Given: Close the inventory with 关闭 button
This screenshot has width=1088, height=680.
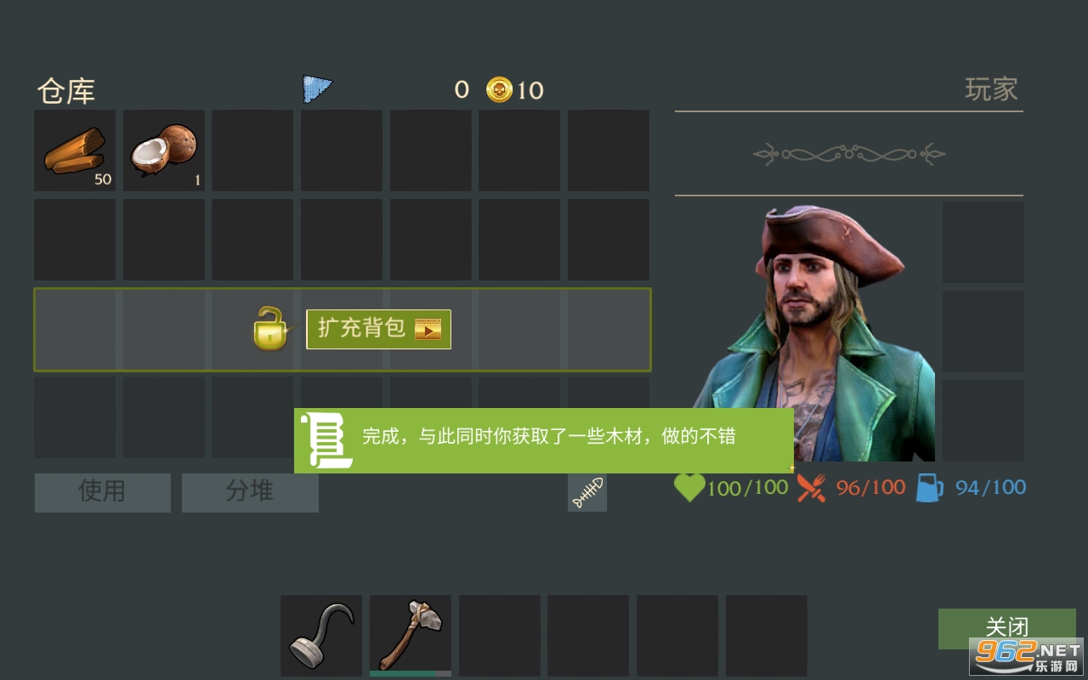Looking at the screenshot, I should [1007, 628].
